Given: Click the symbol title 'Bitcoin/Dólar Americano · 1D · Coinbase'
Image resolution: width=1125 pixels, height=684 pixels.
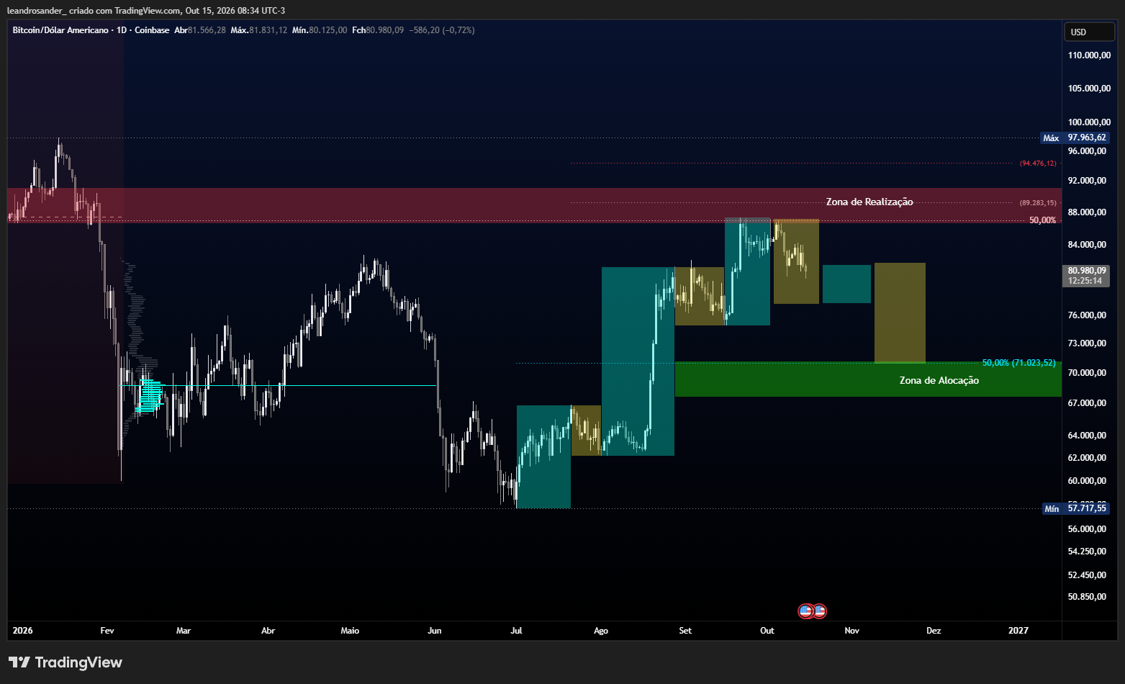Looking at the screenshot, I should (91, 30).
